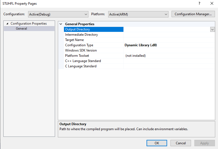Select the Output Directory property row
This screenshot has height=149, width=218.
click(93, 29)
